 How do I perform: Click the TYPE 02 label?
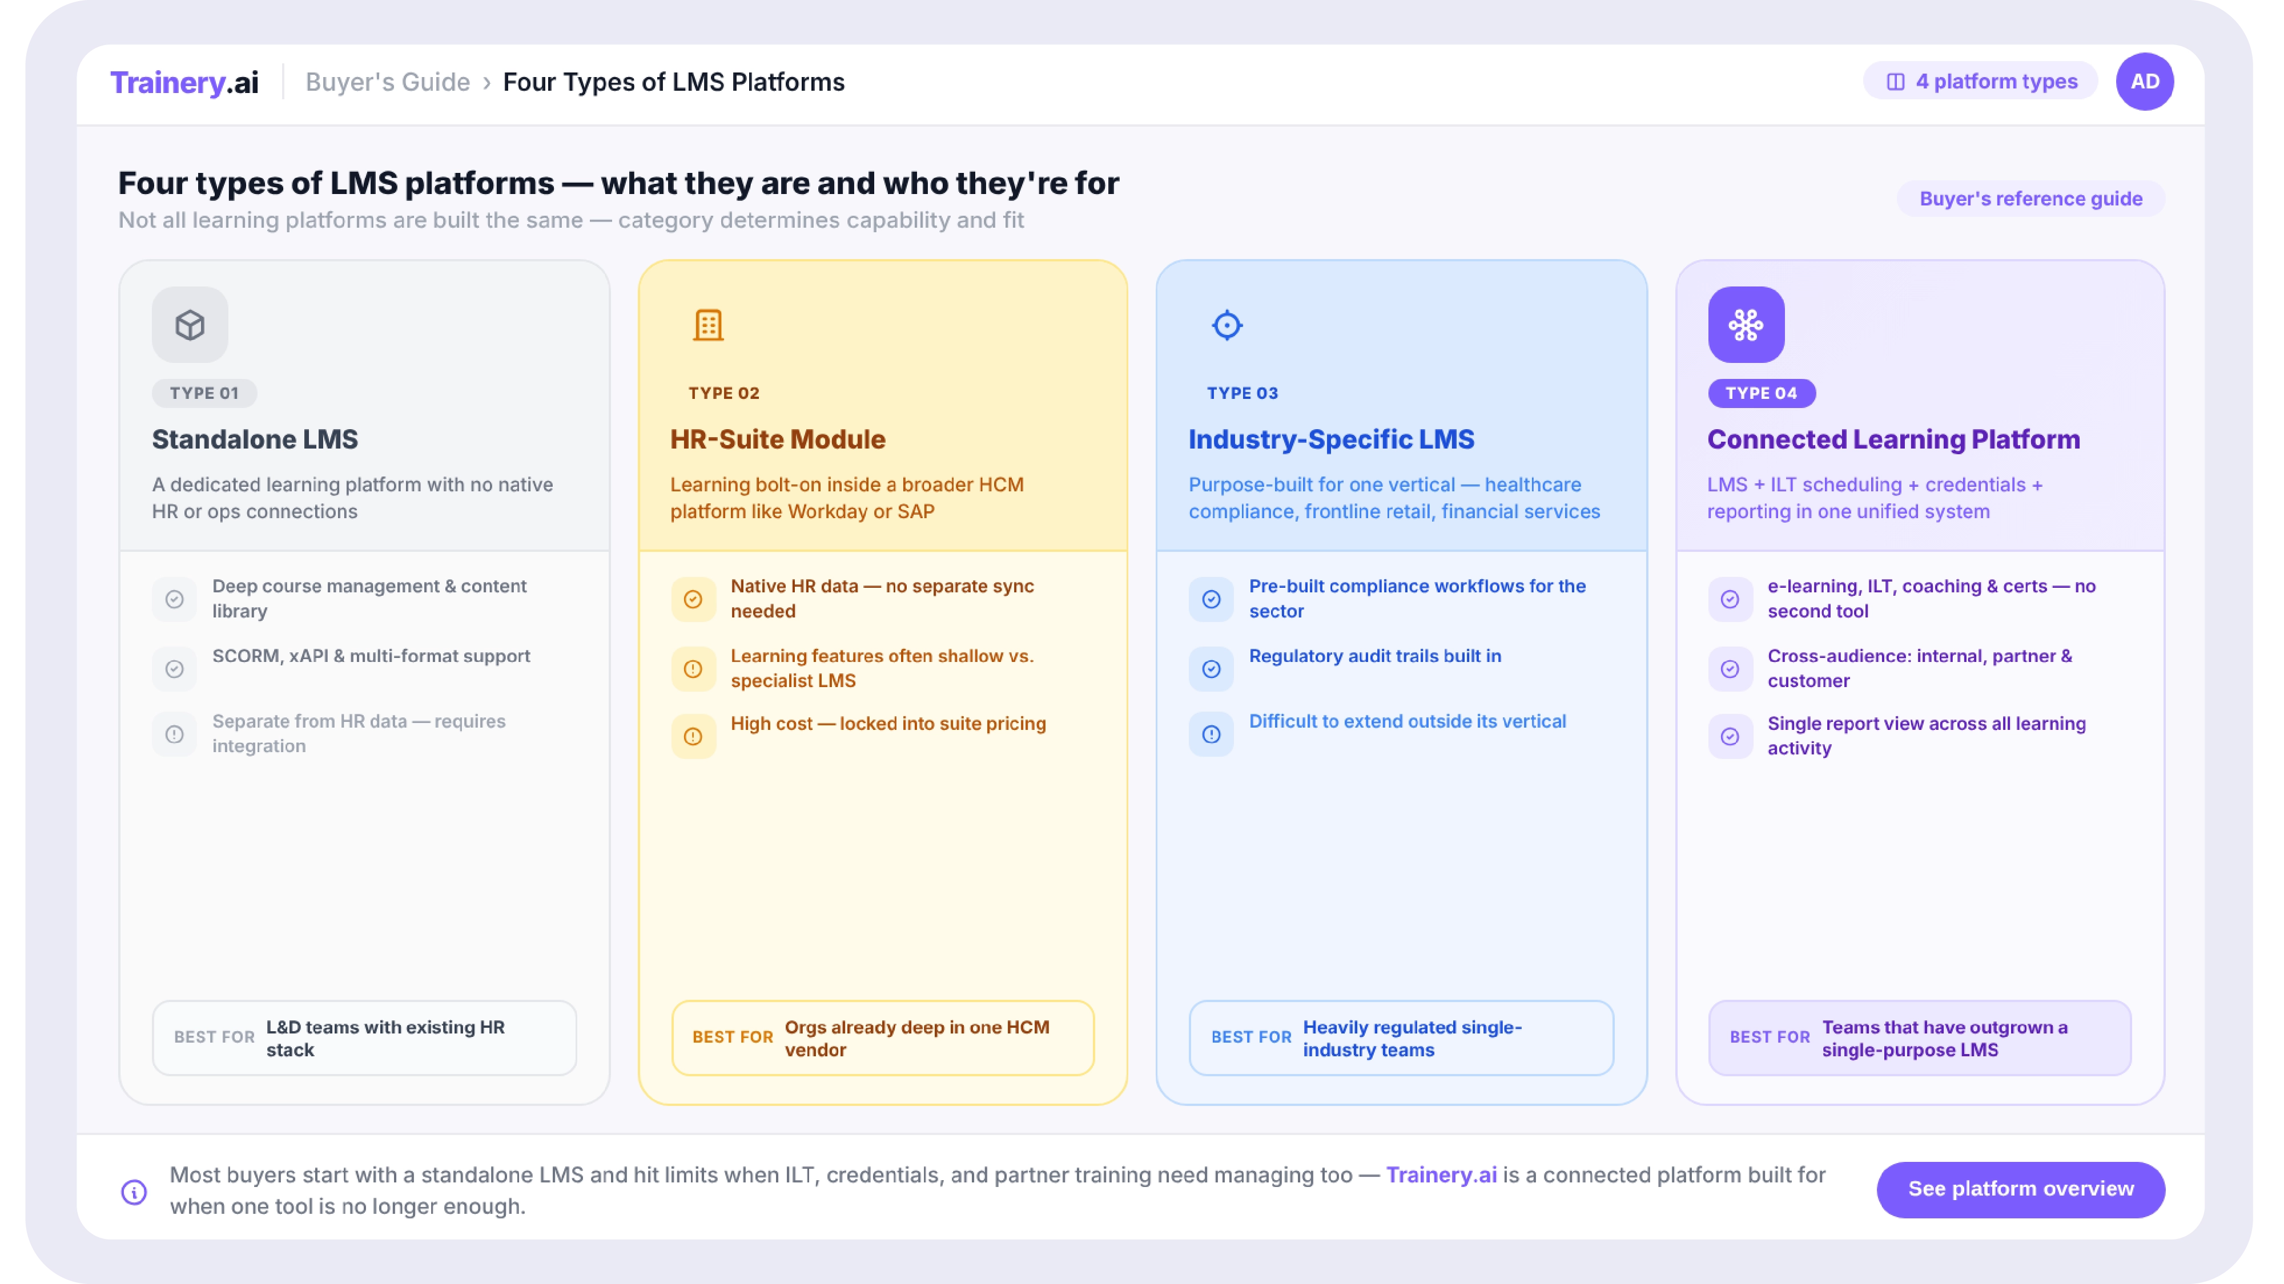click(x=723, y=393)
